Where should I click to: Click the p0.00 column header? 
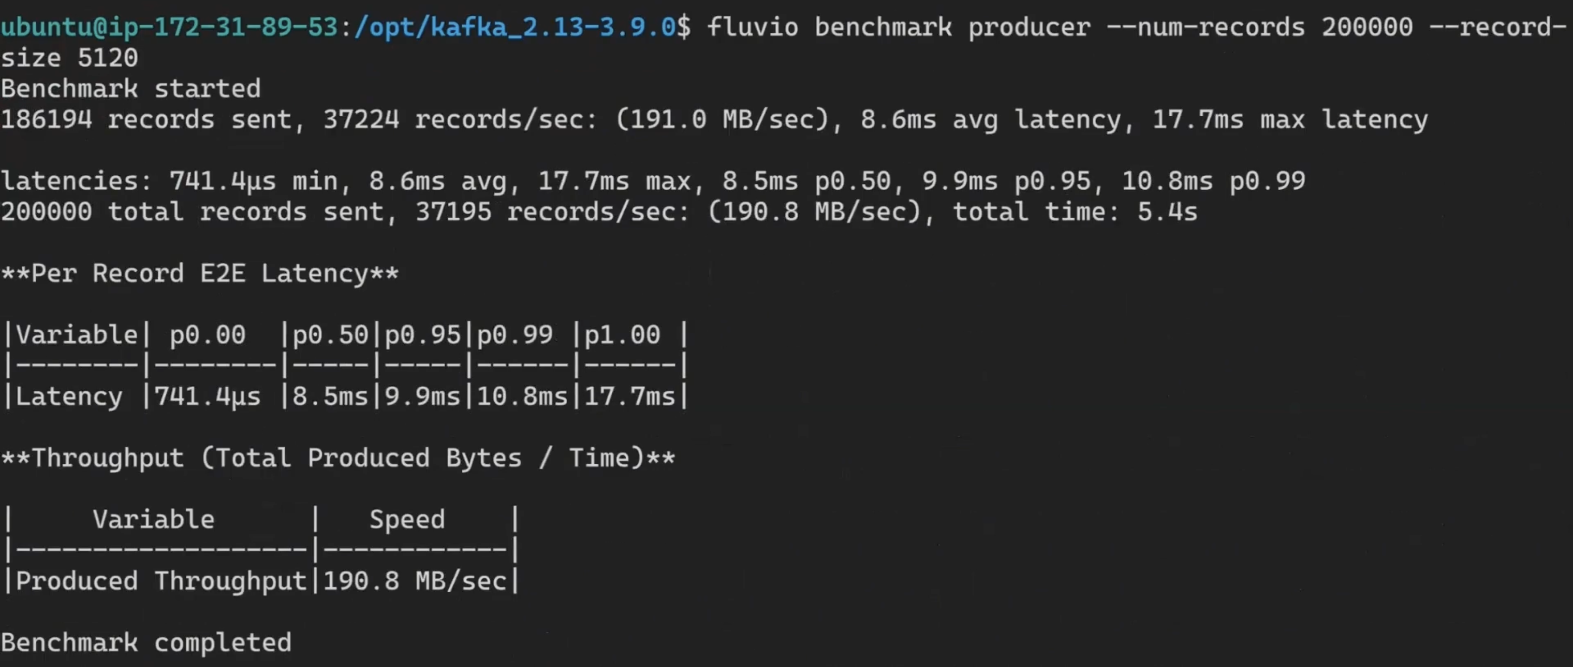[x=208, y=335]
